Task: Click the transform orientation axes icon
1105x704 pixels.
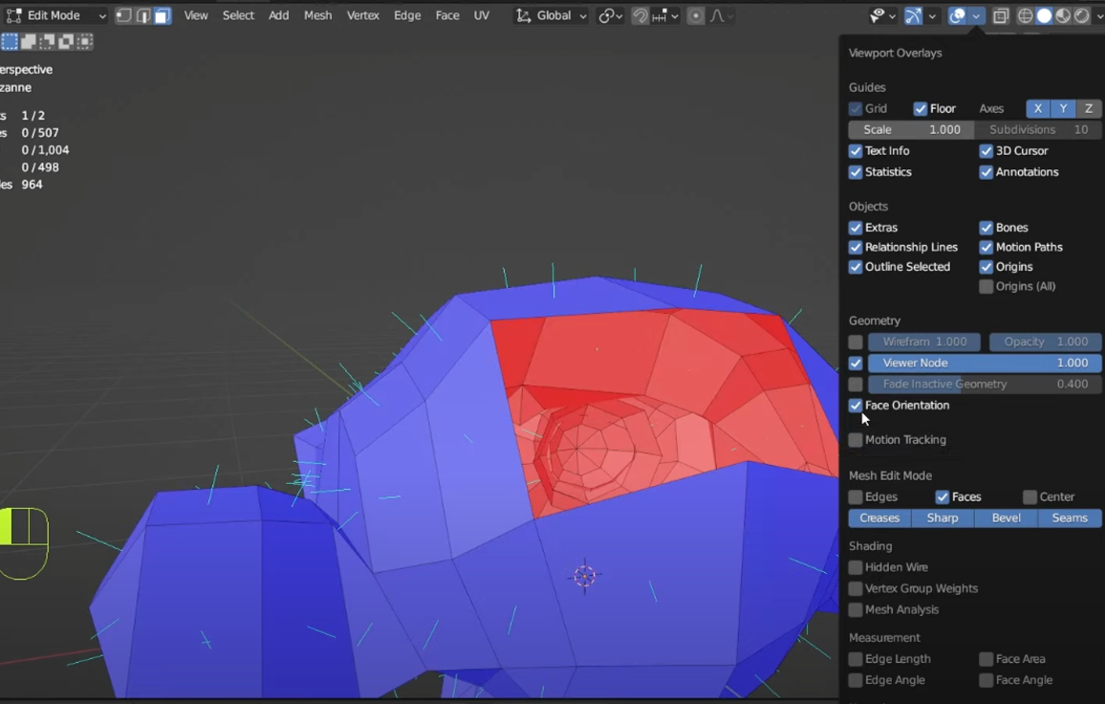Action: coord(523,15)
